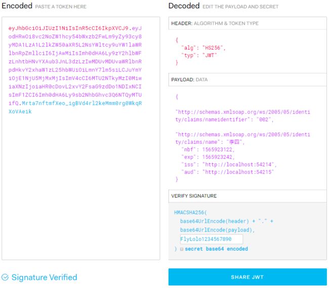
Task: Click the payload token line starting odHRwOi8vc2NoZW1
Action: point(75,36)
